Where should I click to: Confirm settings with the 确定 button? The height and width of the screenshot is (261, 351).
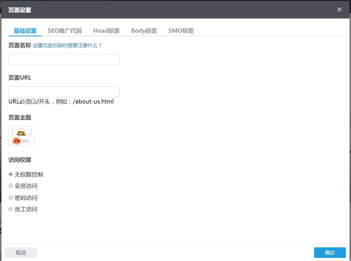click(x=330, y=252)
